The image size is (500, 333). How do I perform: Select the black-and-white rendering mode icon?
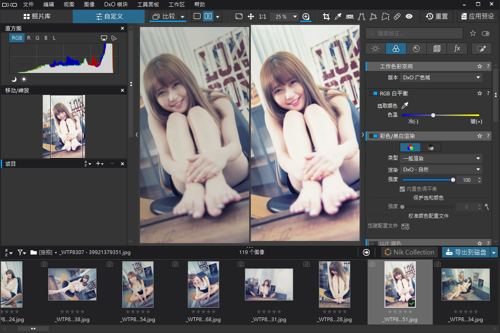point(431,147)
